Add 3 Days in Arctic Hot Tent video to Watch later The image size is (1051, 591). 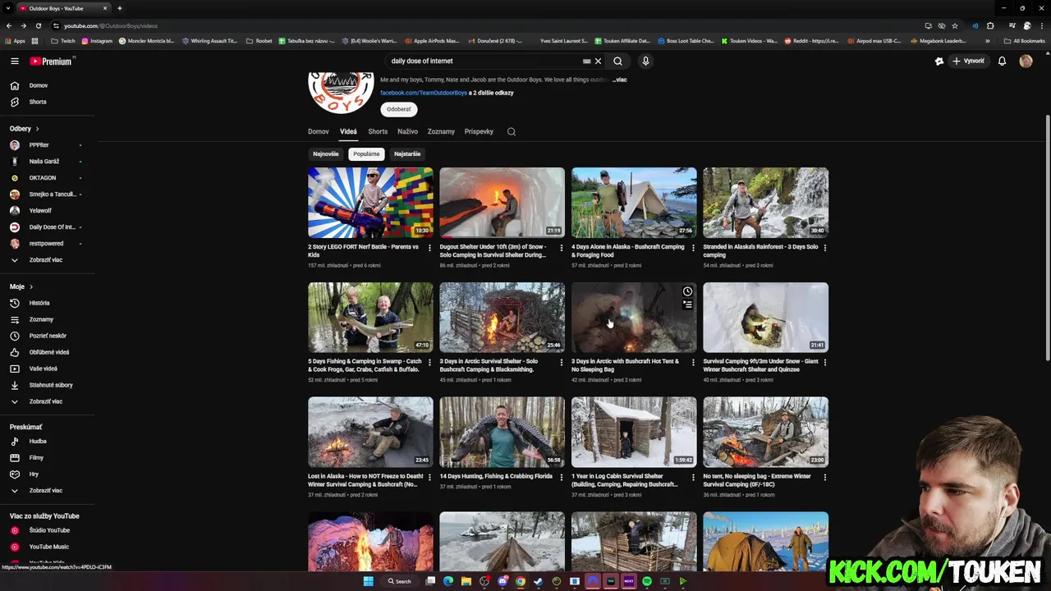(x=687, y=291)
